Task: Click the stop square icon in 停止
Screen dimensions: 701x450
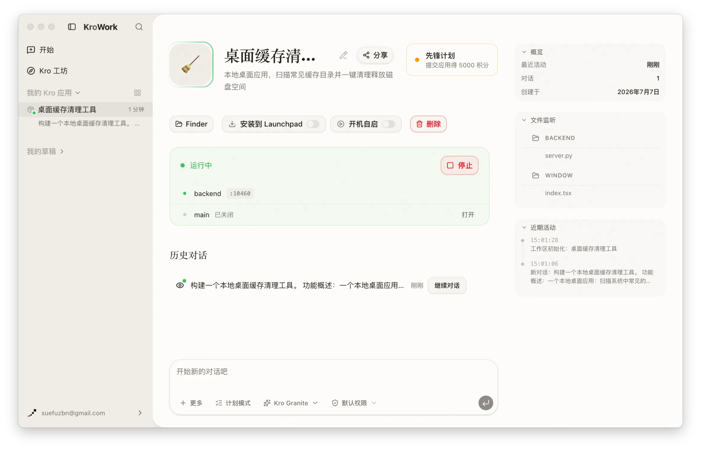Action: pos(450,165)
